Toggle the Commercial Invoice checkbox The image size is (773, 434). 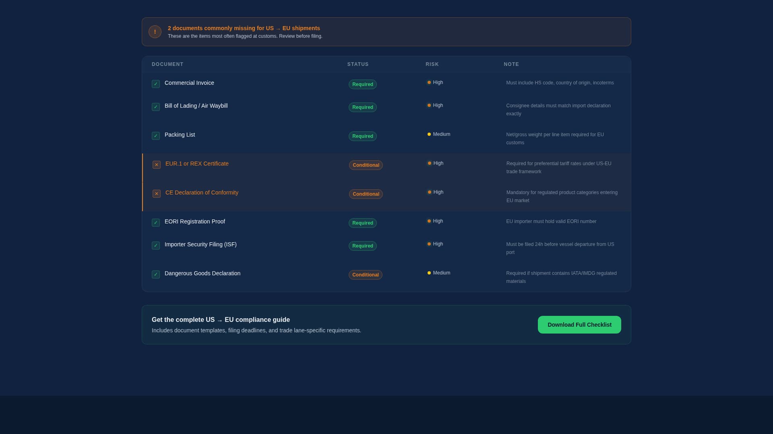156,84
